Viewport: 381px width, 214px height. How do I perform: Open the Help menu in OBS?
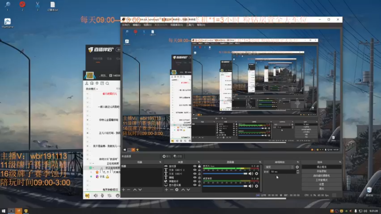201,25
